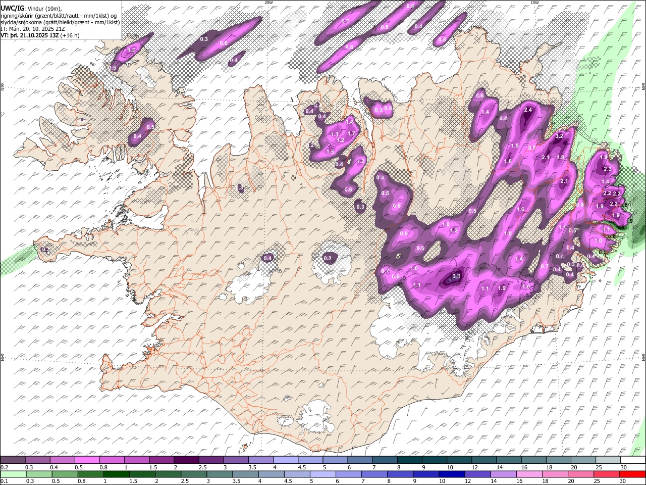Click the 'slydda/snjókoma' legend description line
The width and height of the screenshot is (646, 485).
pos(60,22)
